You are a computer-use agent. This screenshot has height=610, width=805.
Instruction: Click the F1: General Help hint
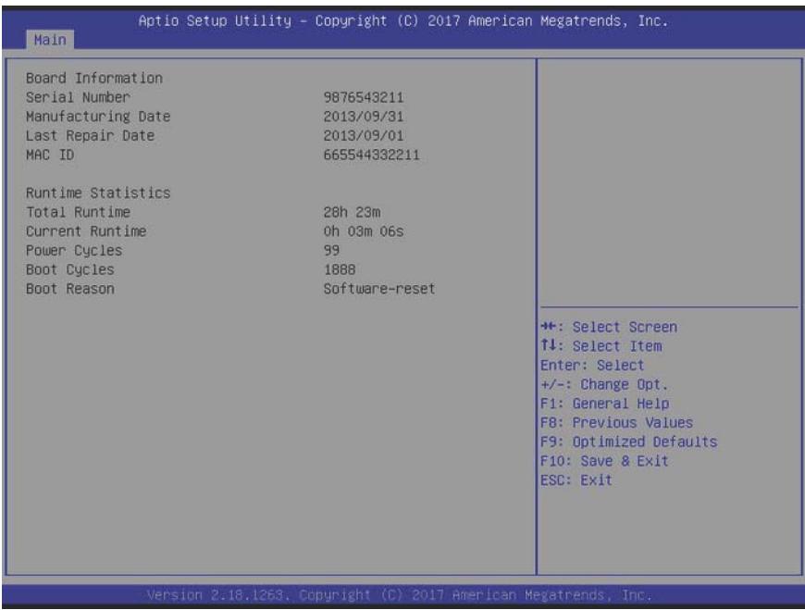(x=605, y=404)
